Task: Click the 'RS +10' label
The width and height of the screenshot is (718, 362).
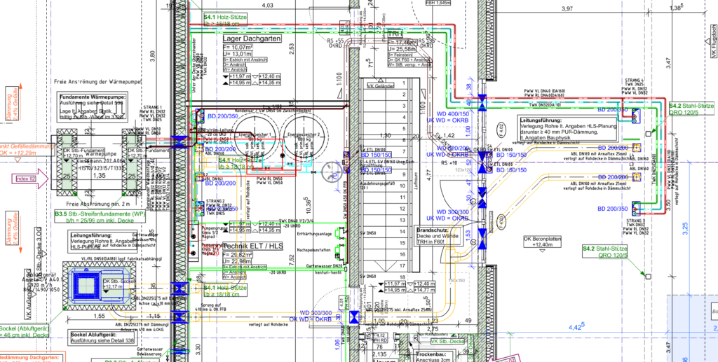Action: (449, 162)
